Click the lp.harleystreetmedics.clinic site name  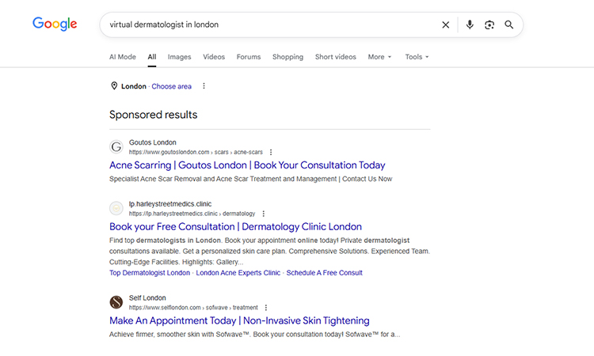coord(170,204)
